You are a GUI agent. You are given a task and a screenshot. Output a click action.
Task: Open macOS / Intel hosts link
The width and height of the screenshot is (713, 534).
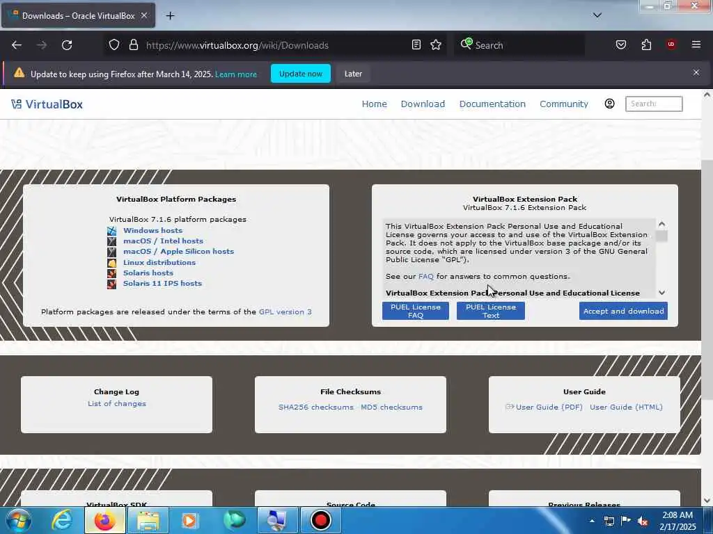pyautogui.click(x=163, y=241)
